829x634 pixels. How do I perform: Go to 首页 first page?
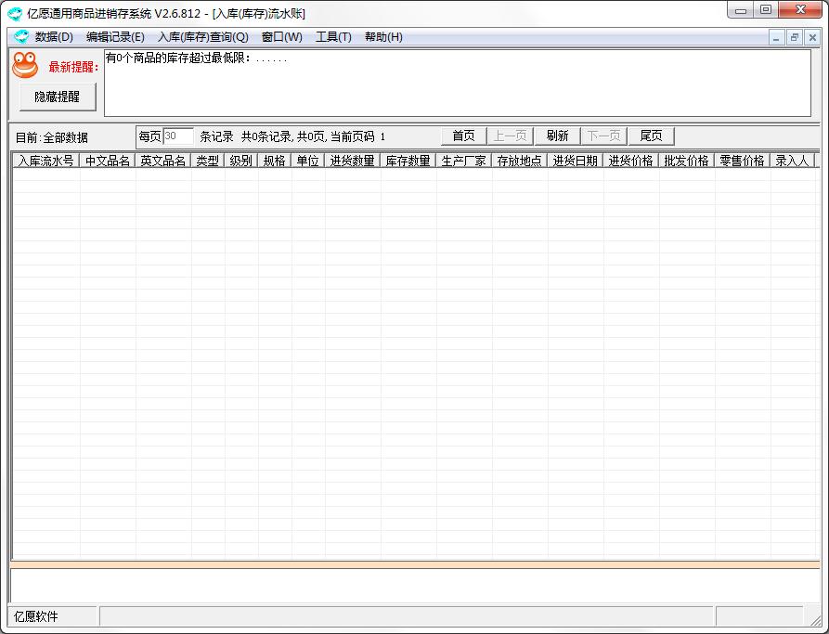pos(463,136)
